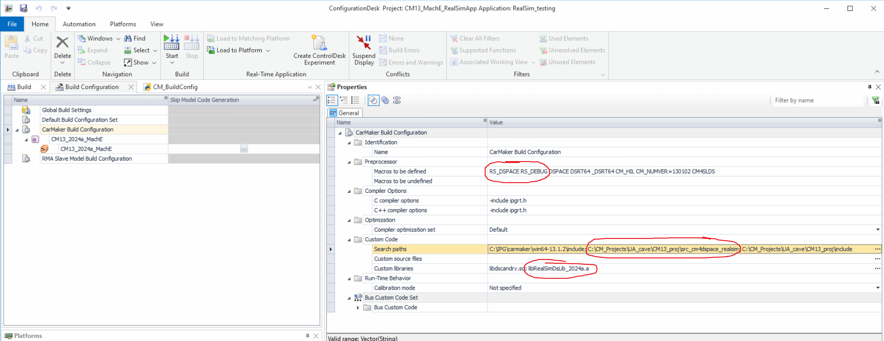884x341 pixels.
Task: Click the highlighted circle filter icon in Properties toolbar
Action: [x=373, y=100]
